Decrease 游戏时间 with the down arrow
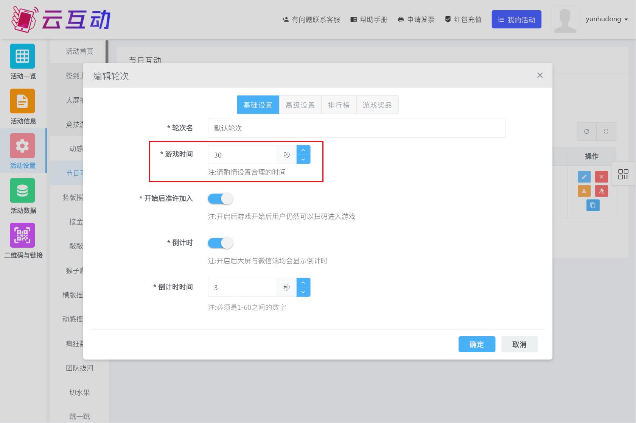Image resolution: width=636 pixels, height=423 pixels. pos(303,159)
